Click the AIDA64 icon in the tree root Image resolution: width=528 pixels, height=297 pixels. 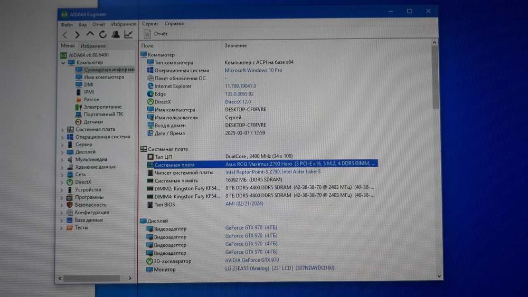coord(63,55)
